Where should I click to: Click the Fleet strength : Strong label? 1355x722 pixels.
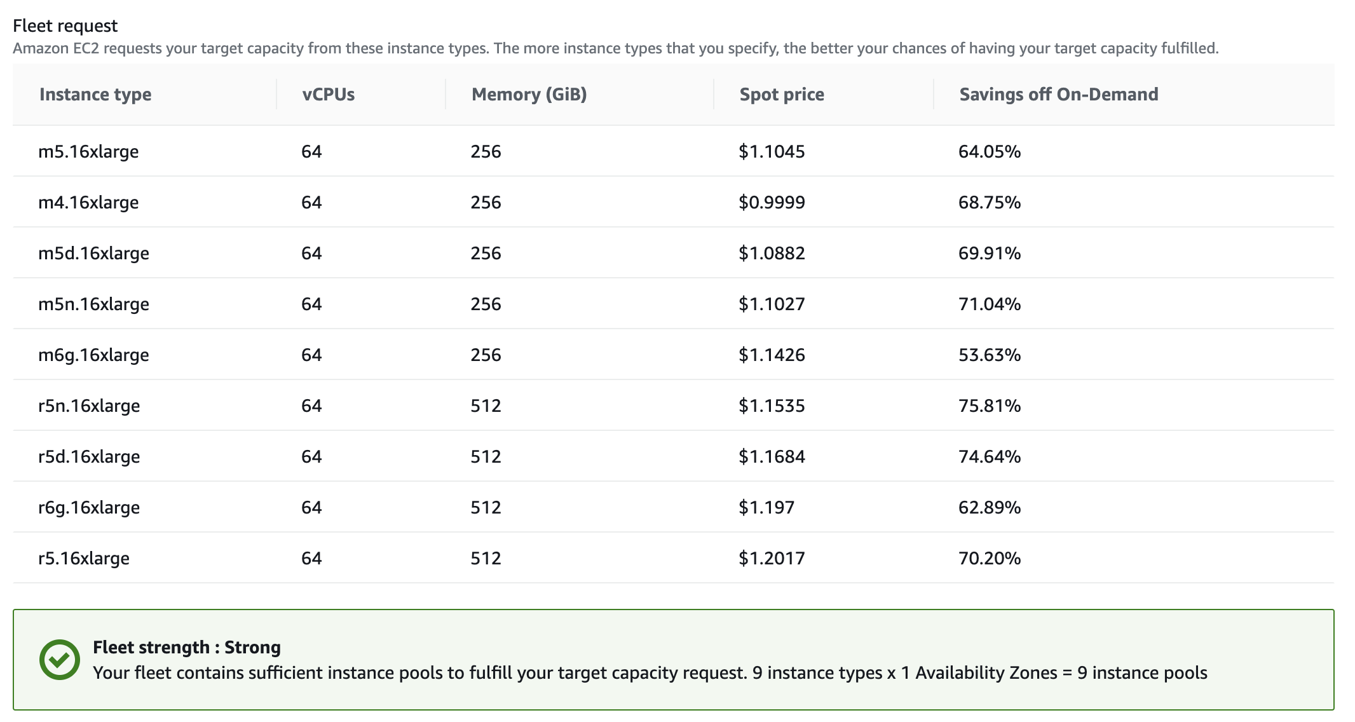pyautogui.click(x=187, y=647)
